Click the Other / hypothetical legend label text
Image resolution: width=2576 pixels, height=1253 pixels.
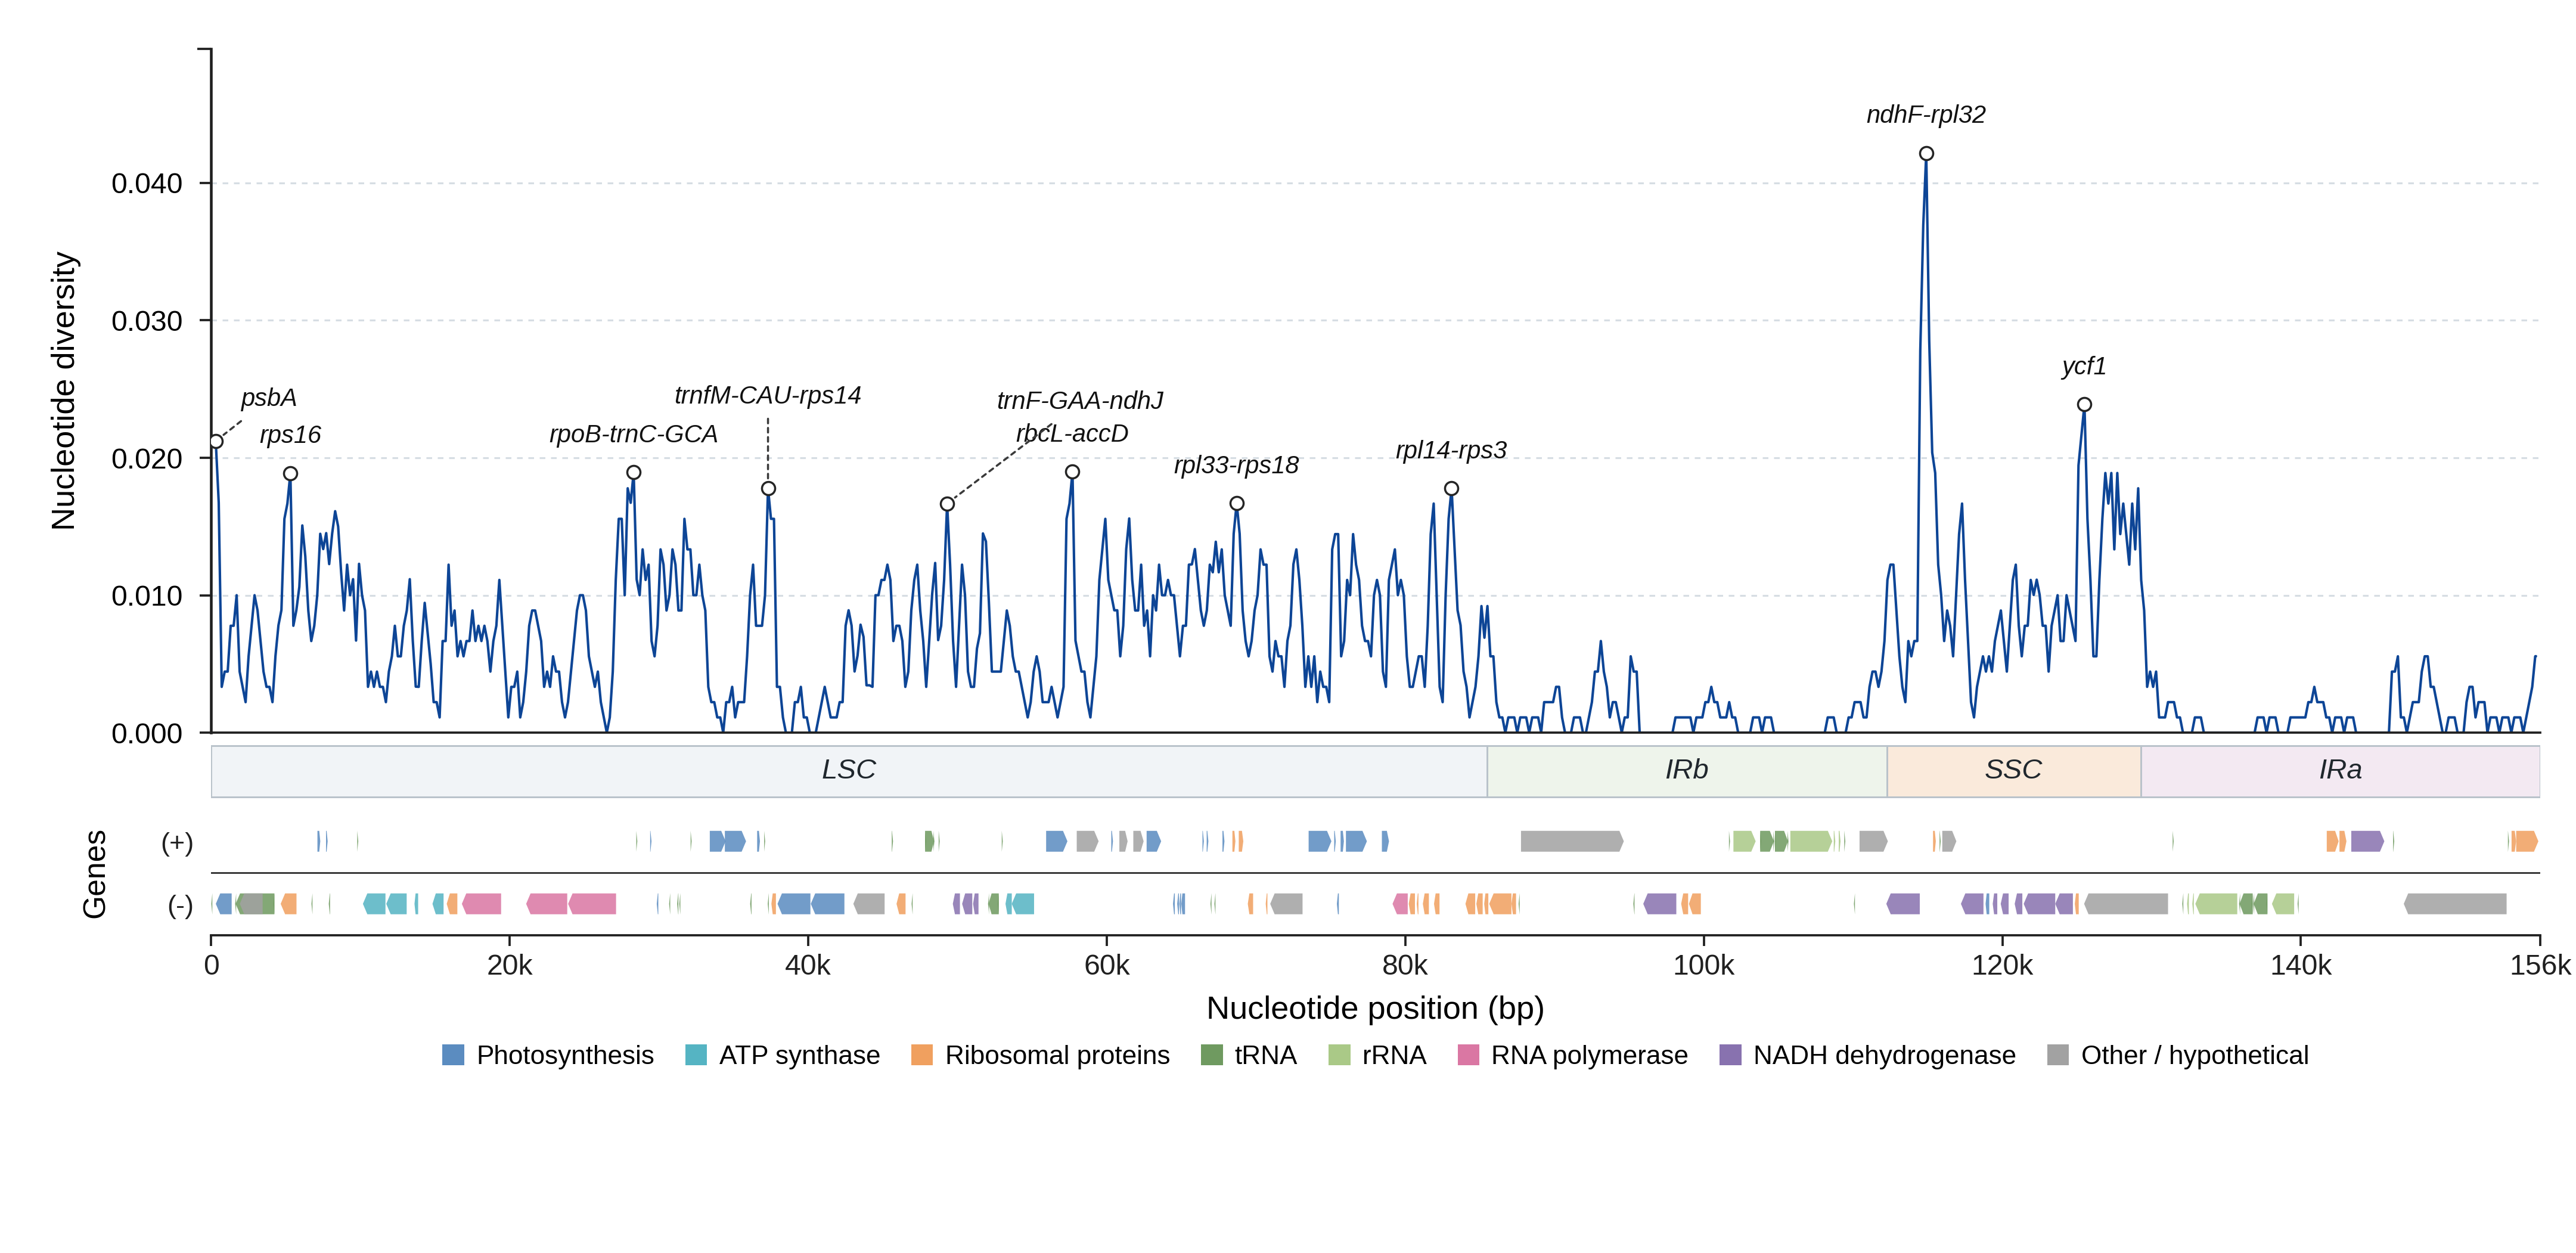point(2195,1055)
